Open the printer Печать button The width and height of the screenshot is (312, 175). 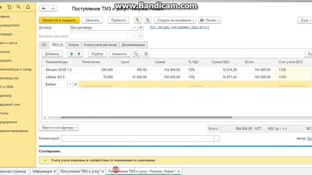(x=210, y=20)
